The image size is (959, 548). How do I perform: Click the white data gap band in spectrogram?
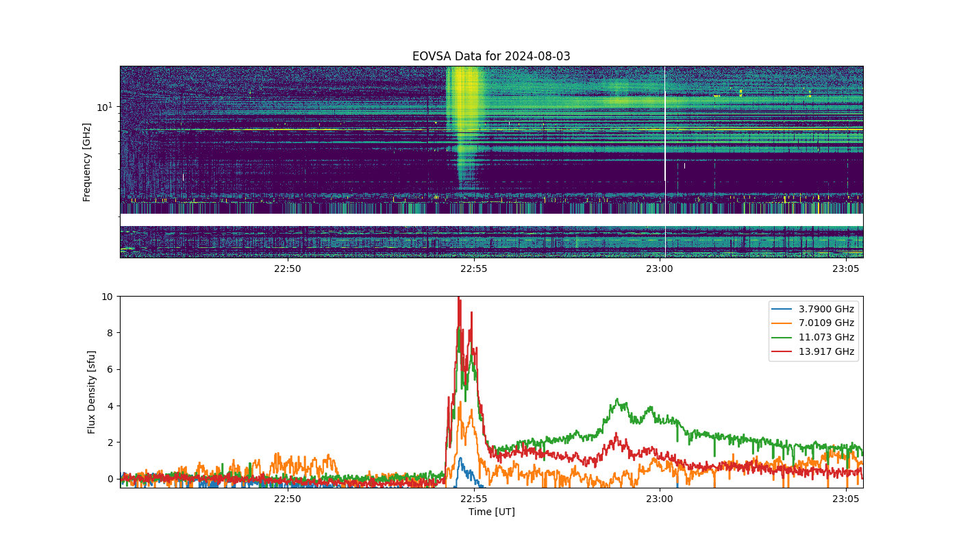pos(491,220)
